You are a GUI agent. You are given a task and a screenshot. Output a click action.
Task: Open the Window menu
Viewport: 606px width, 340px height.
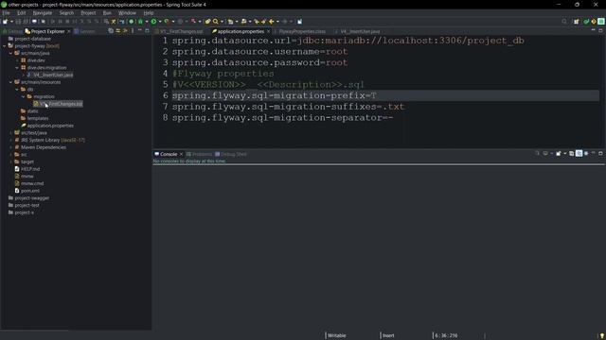(127, 12)
